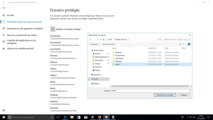The width and height of the screenshot is (213, 120).
Task: Open view options dropdown arrow
Action: point(183,44)
